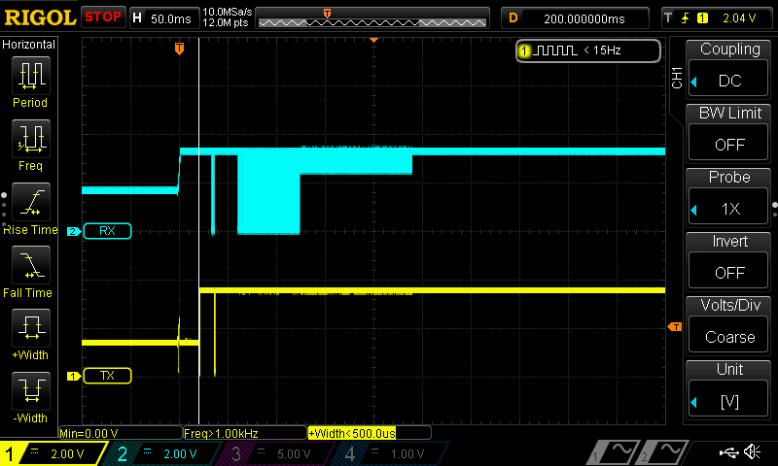Click the Min=0.00 V measurement readout
The width and height of the screenshot is (778, 466).
coord(121,433)
